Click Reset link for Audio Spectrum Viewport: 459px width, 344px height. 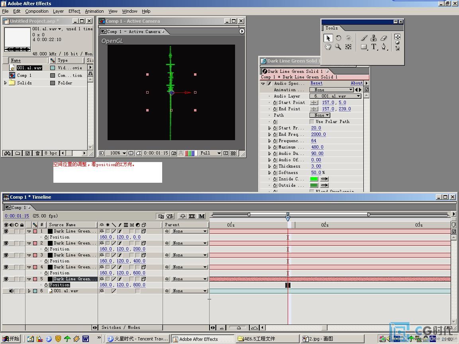(x=316, y=83)
